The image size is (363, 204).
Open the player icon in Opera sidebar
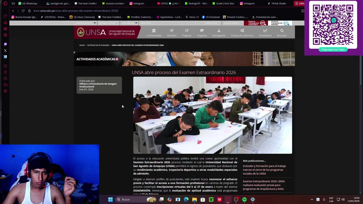pyautogui.click(x=5, y=66)
